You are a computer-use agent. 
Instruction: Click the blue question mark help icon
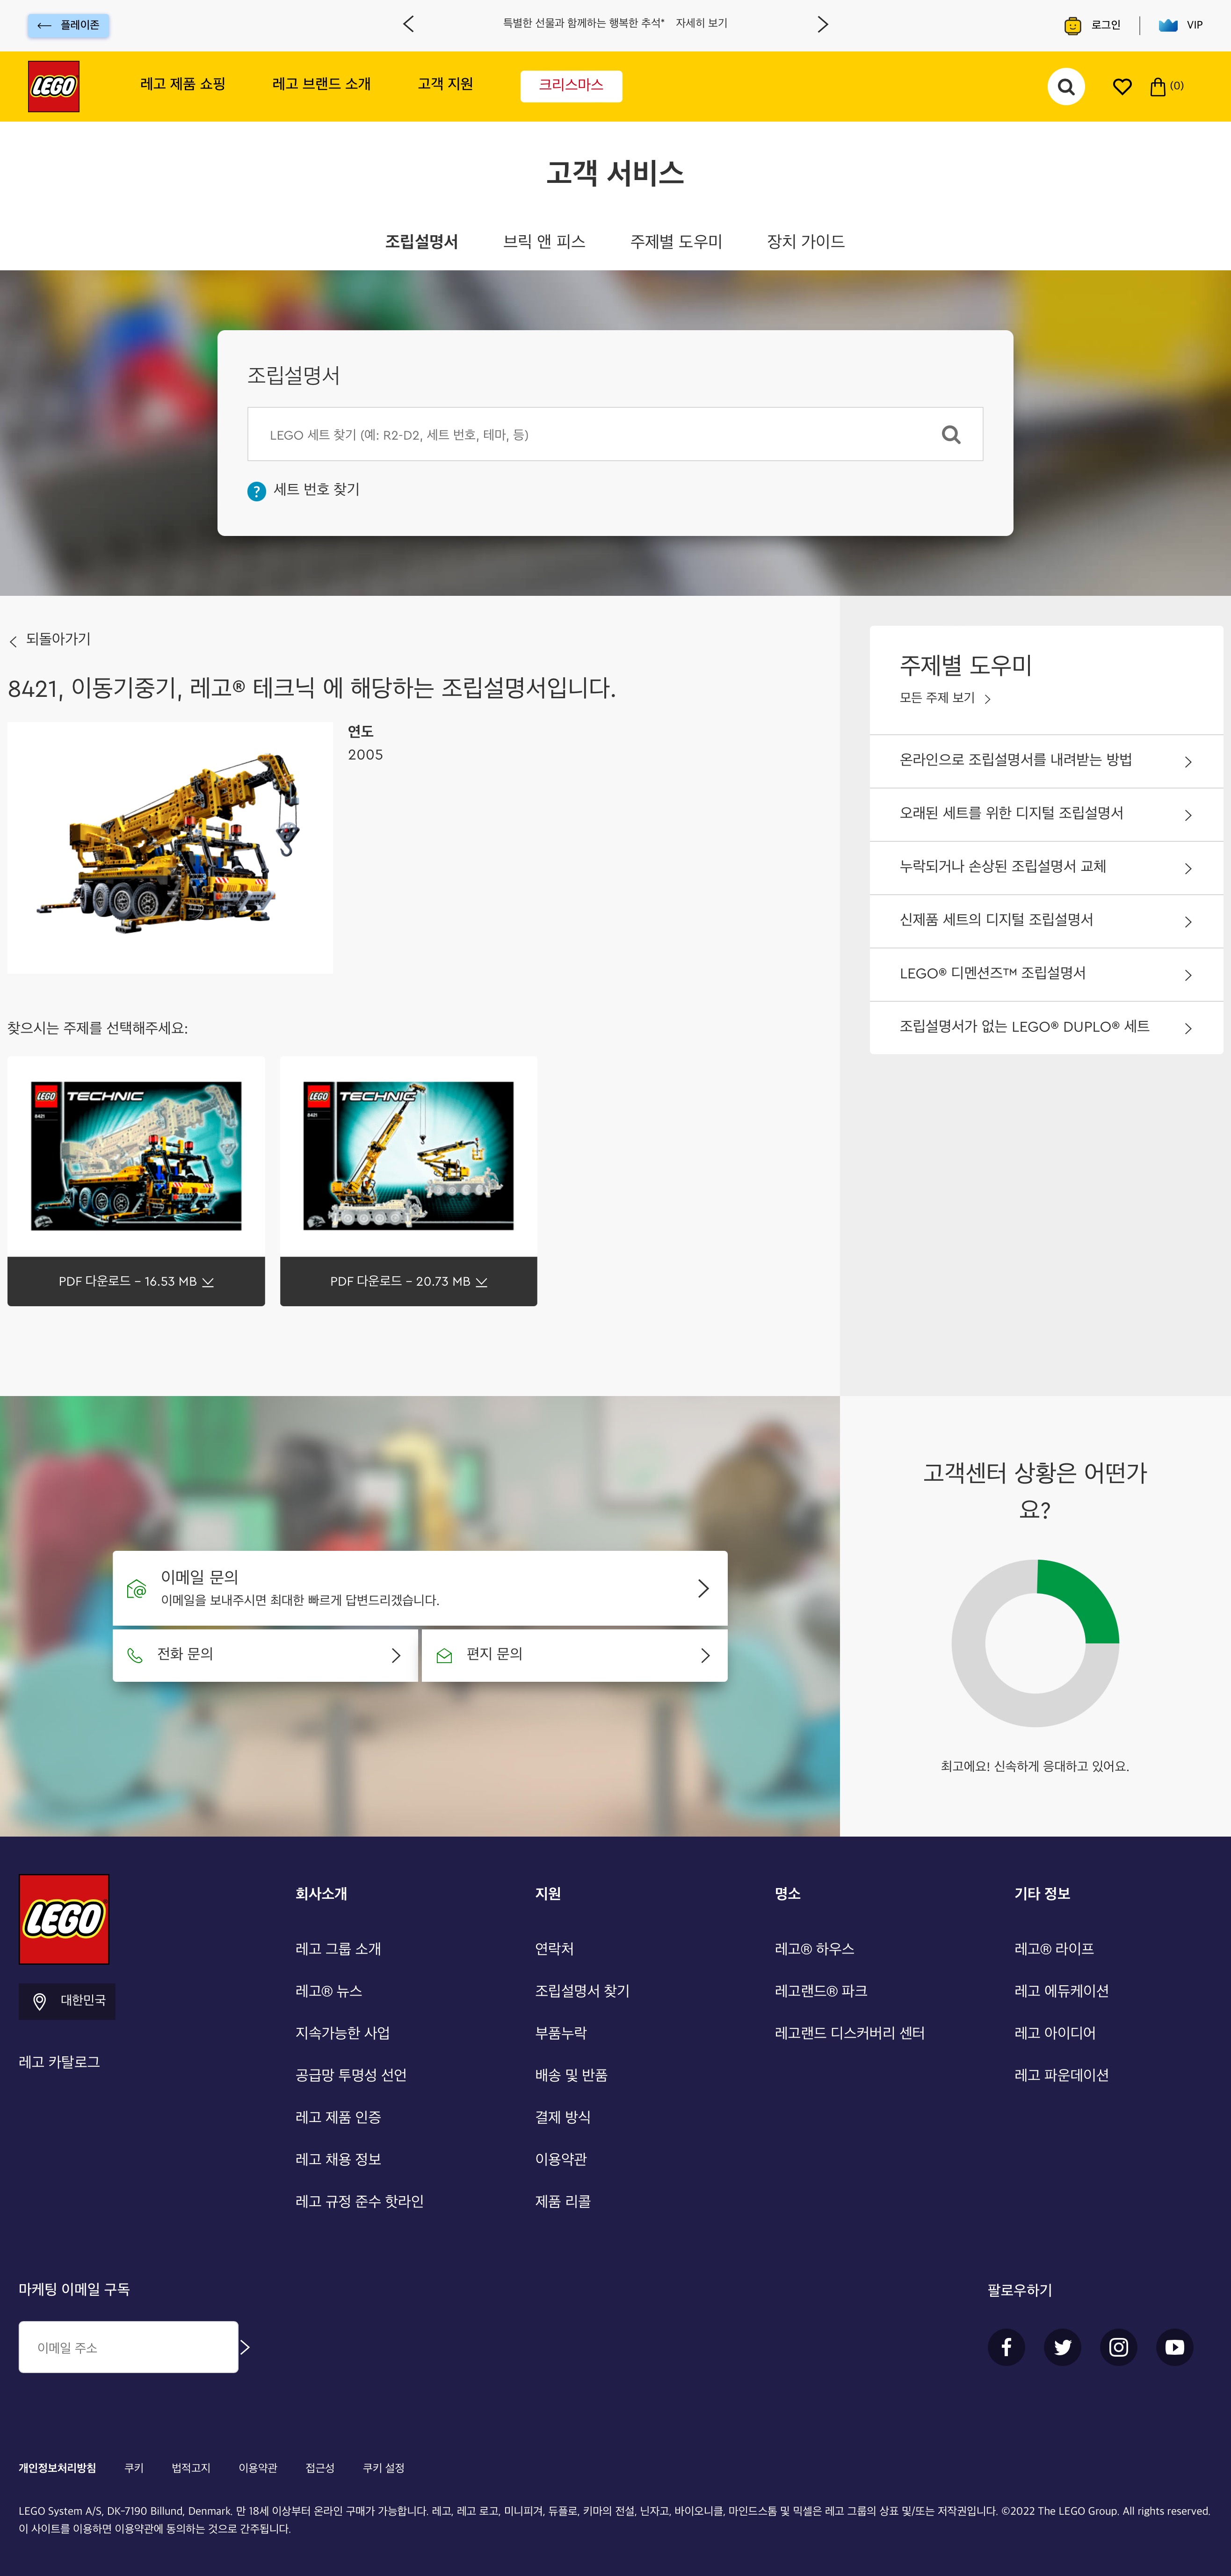tap(256, 491)
